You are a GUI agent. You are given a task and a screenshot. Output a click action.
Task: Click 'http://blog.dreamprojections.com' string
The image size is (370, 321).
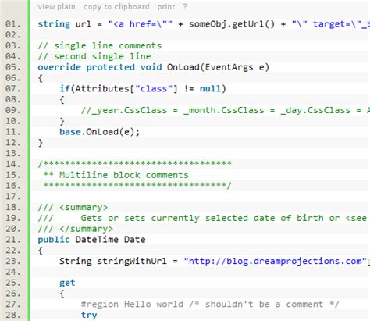tap(276, 261)
